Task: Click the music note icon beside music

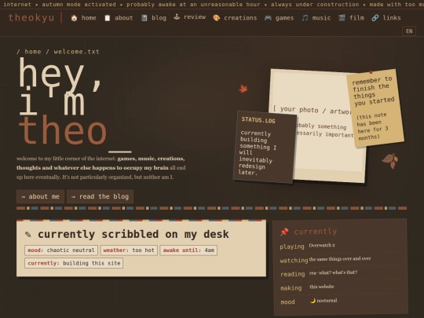Action: click(x=305, y=18)
